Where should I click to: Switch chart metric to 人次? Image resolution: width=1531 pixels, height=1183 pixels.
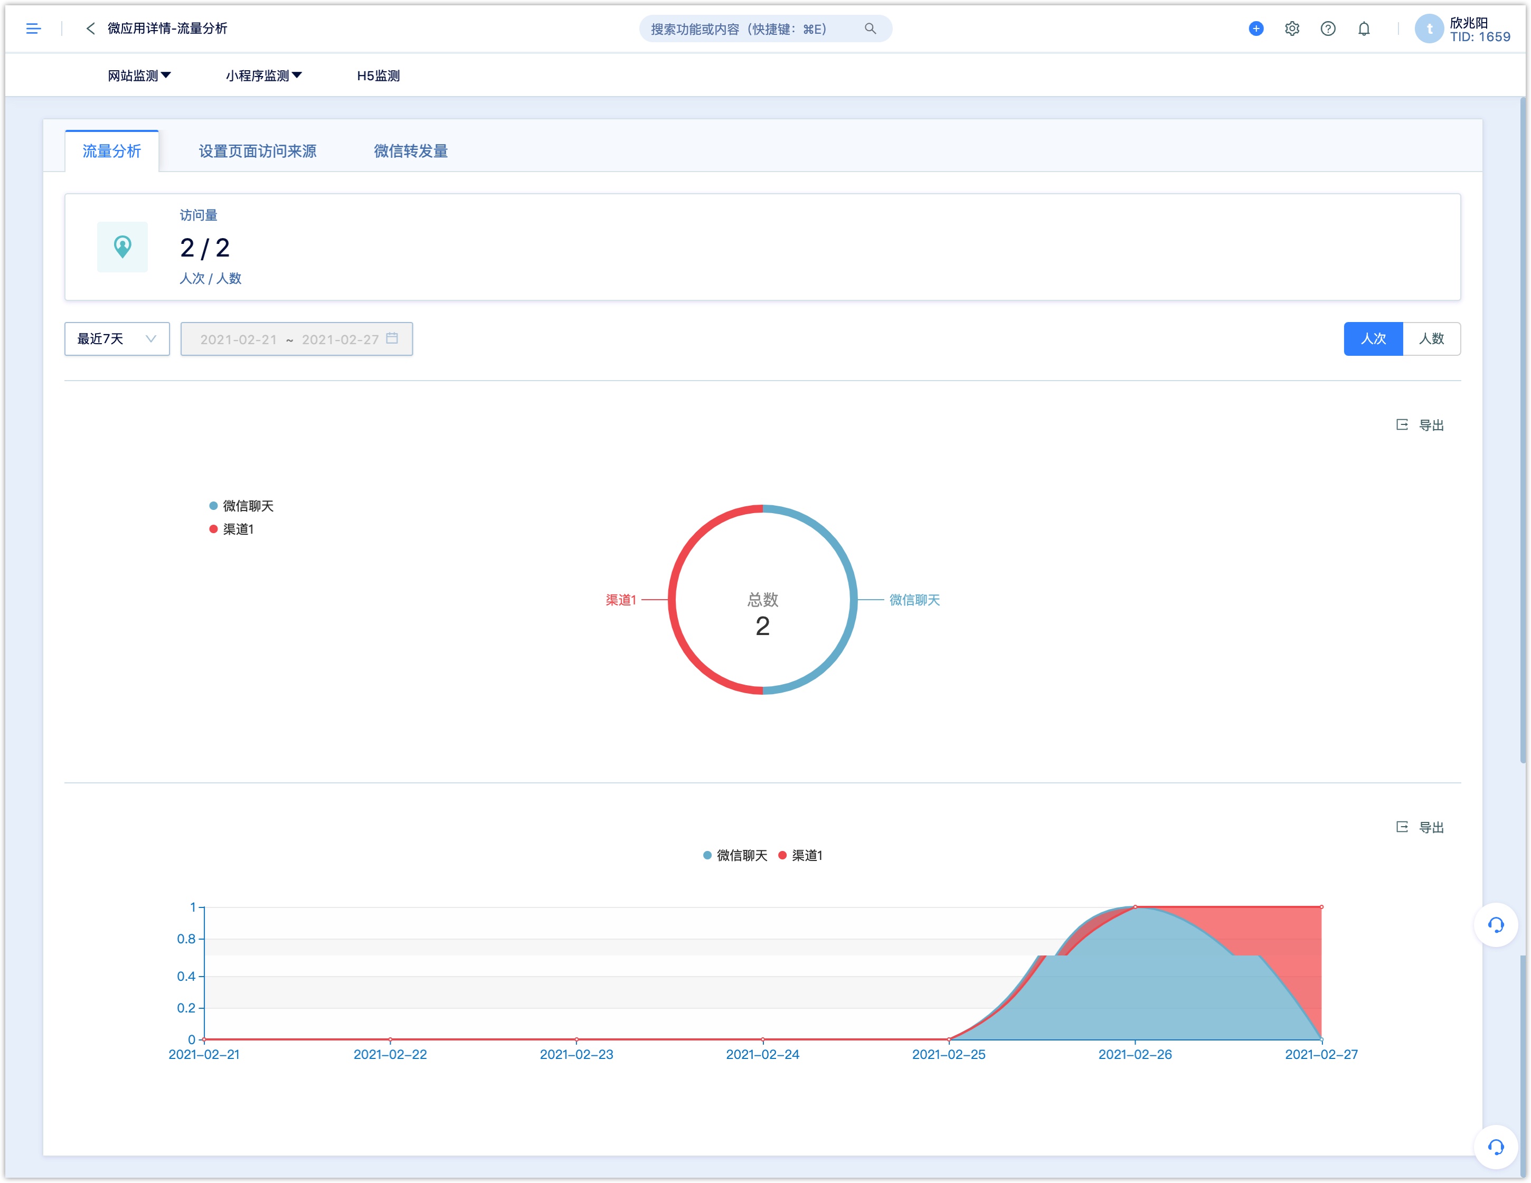tap(1373, 338)
